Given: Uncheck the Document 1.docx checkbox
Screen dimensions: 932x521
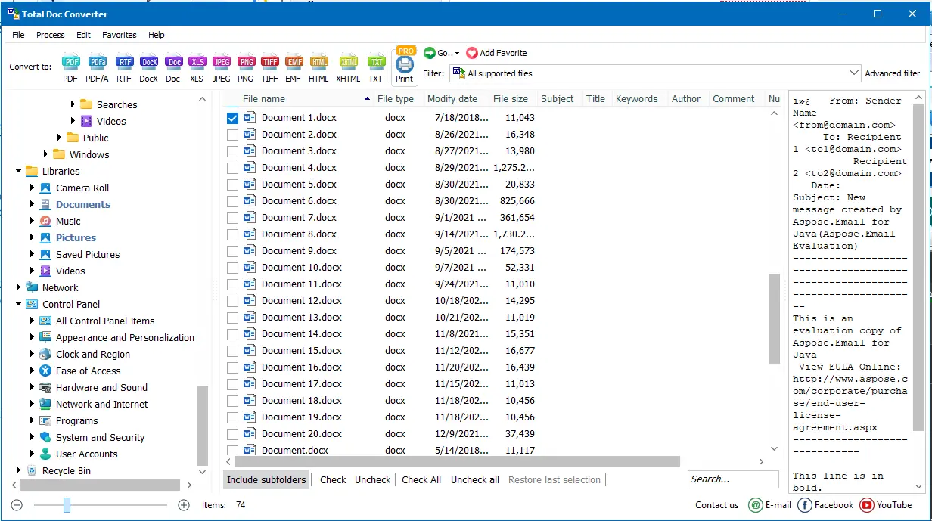Looking at the screenshot, I should [x=233, y=118].
